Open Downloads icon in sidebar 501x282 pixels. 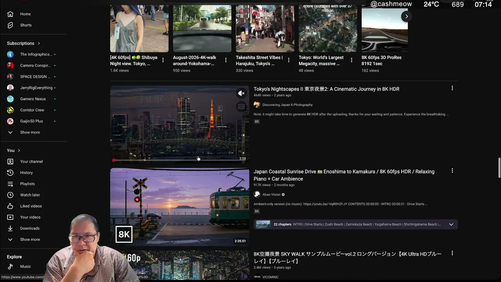[10, 228]
